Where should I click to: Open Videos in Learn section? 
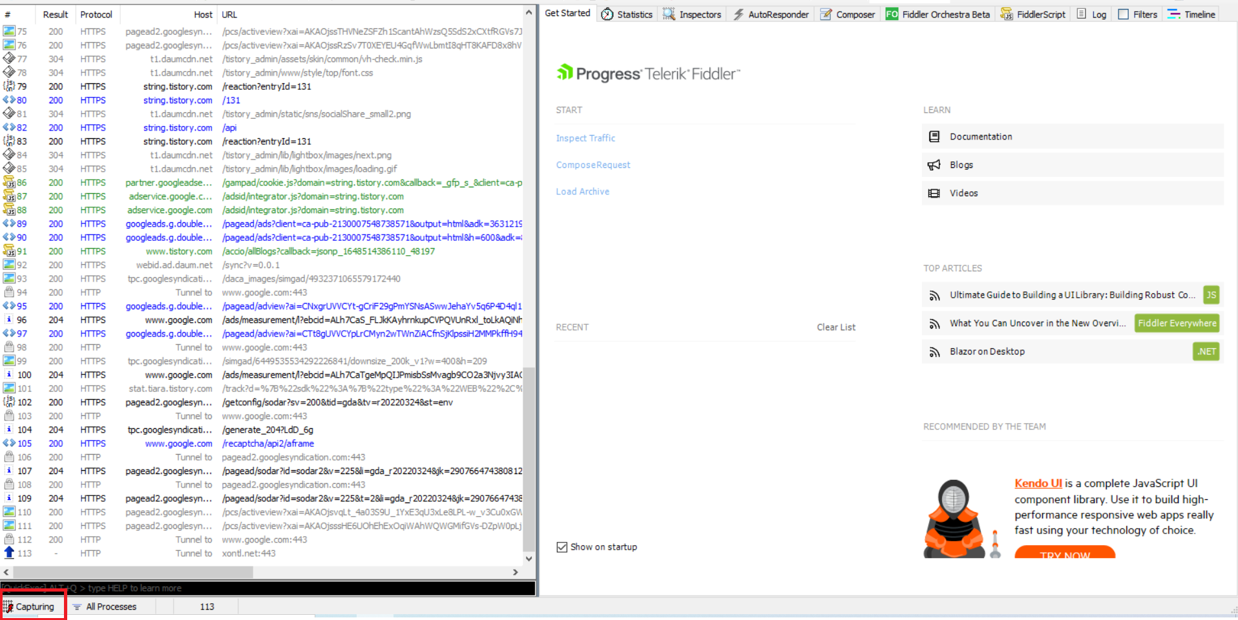[1073, 193]
